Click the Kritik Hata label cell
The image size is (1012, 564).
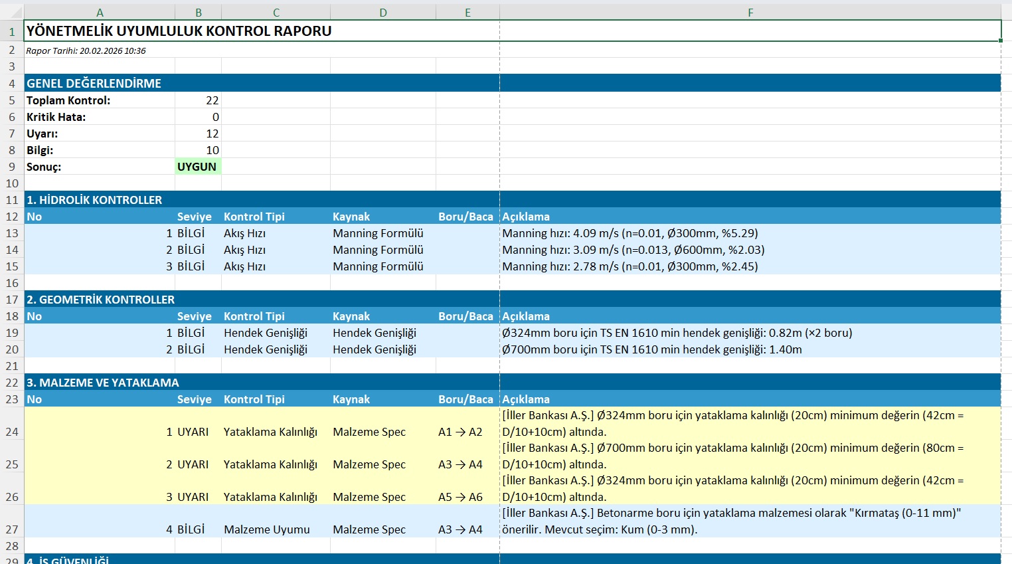point(100,117)
